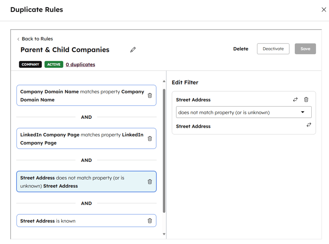
Task: Edit the rule name with the pencil icon
Action: (133, 49)
